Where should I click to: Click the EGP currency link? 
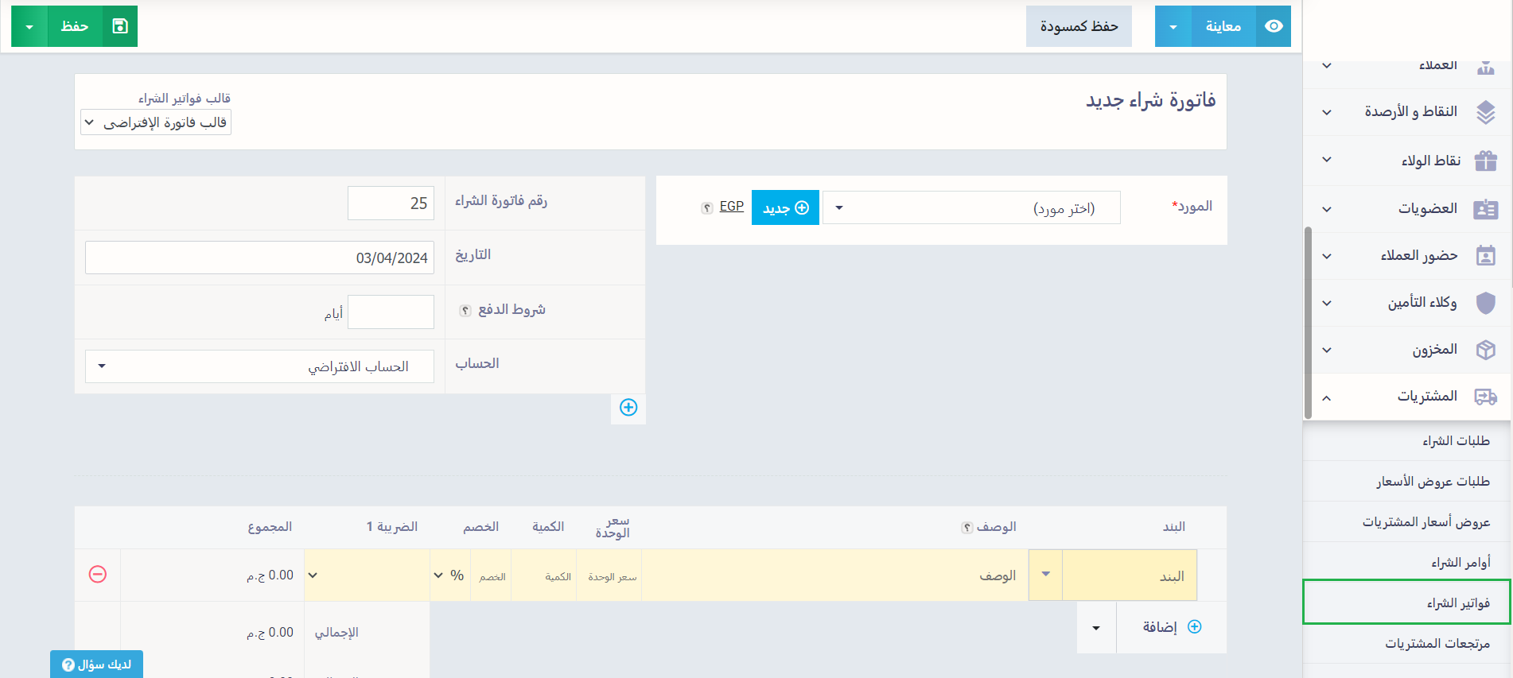[731, 207]
